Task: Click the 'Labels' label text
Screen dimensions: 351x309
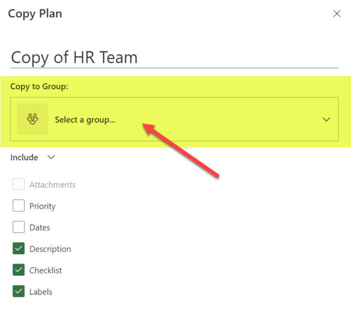Action: coord(41,292)
